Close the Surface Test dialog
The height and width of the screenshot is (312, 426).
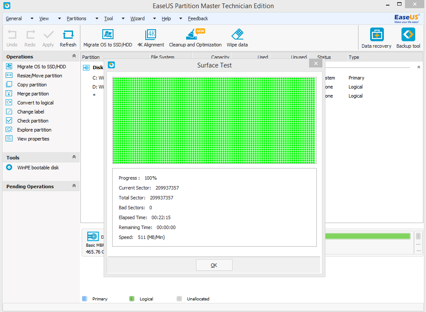(316, 63)
